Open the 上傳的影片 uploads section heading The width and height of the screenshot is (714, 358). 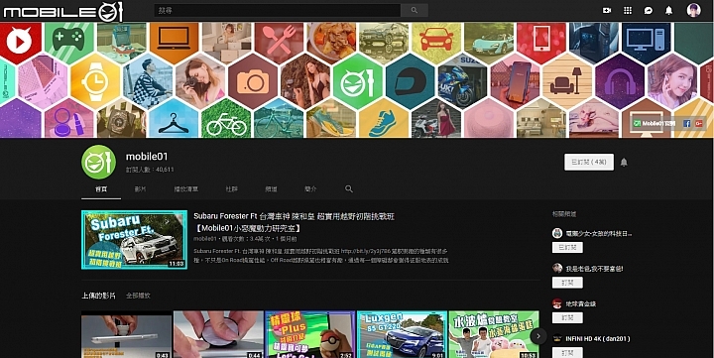[x=98, y=296]
